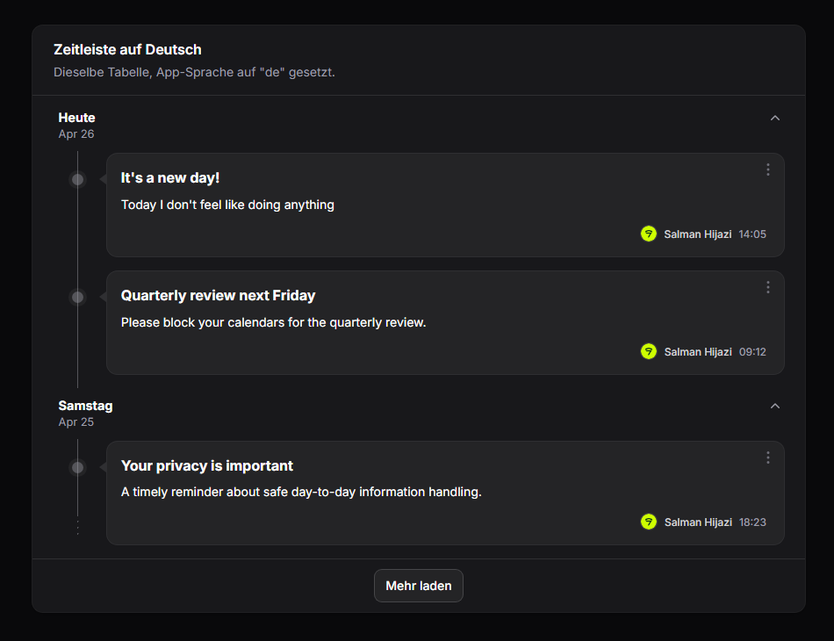
Task: Click the timeline dot beside the quarterly review
Action: (x=77, y=296)
